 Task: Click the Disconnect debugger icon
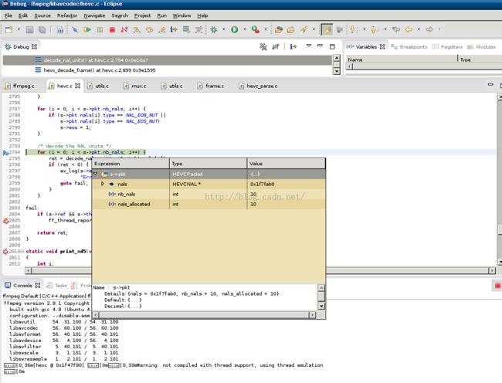(x=124, y=30)
